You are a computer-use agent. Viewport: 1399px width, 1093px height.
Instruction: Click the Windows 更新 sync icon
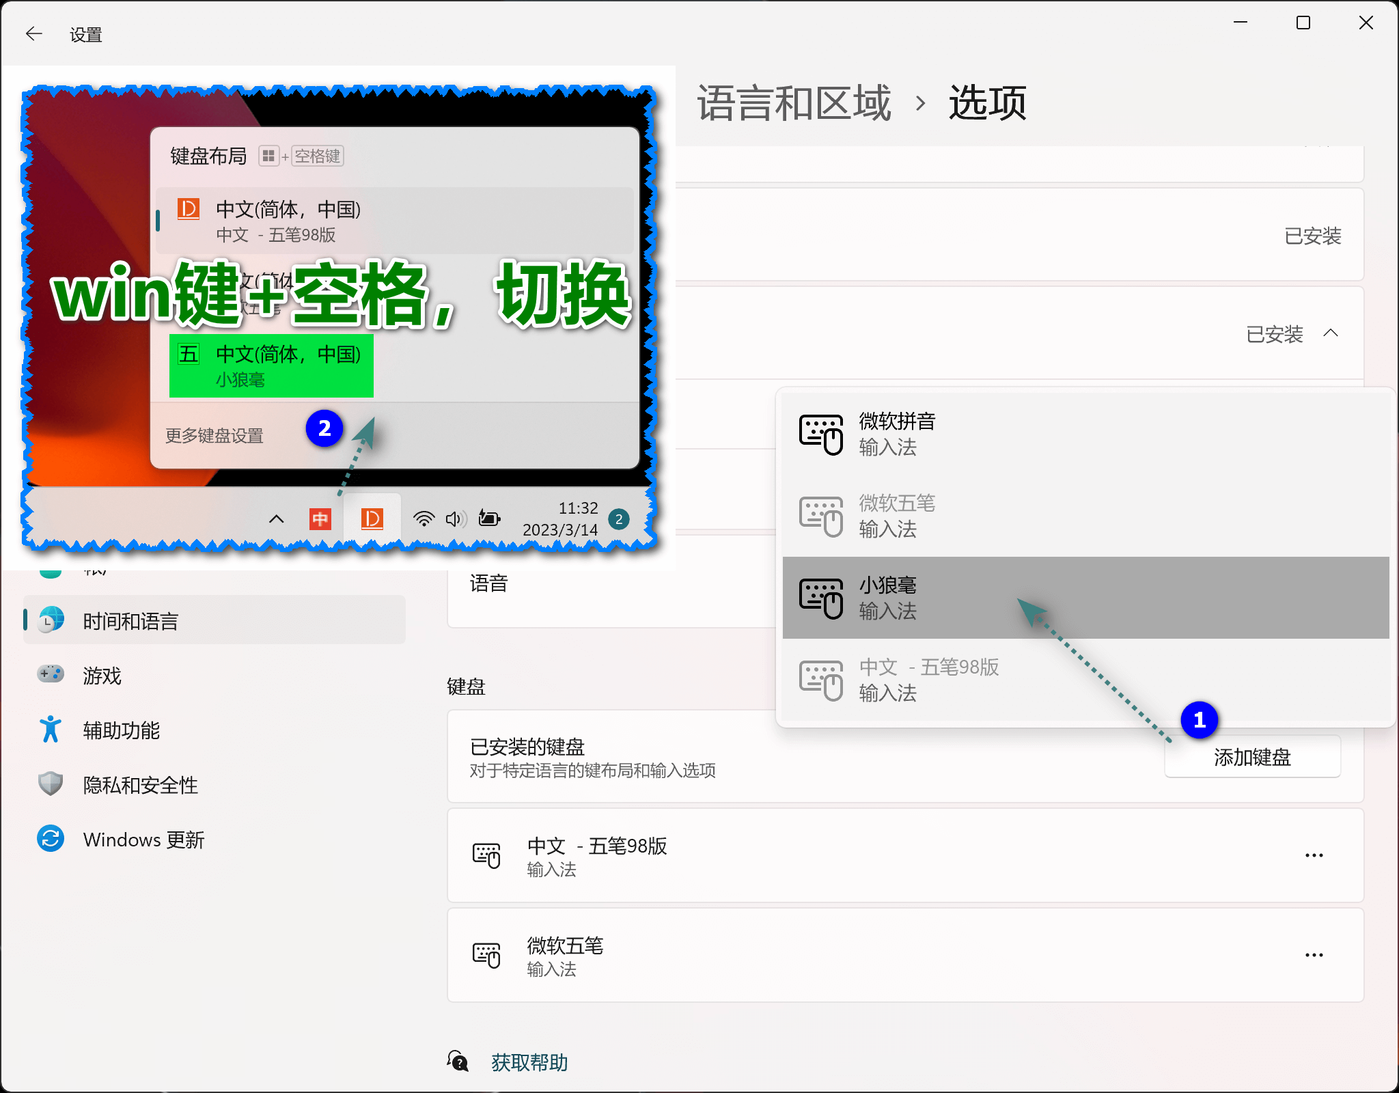click(51, 838)
